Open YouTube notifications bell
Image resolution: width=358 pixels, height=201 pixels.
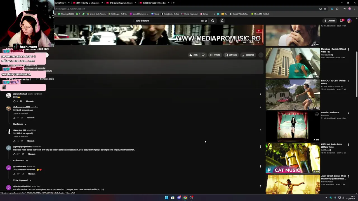point(341,21)
